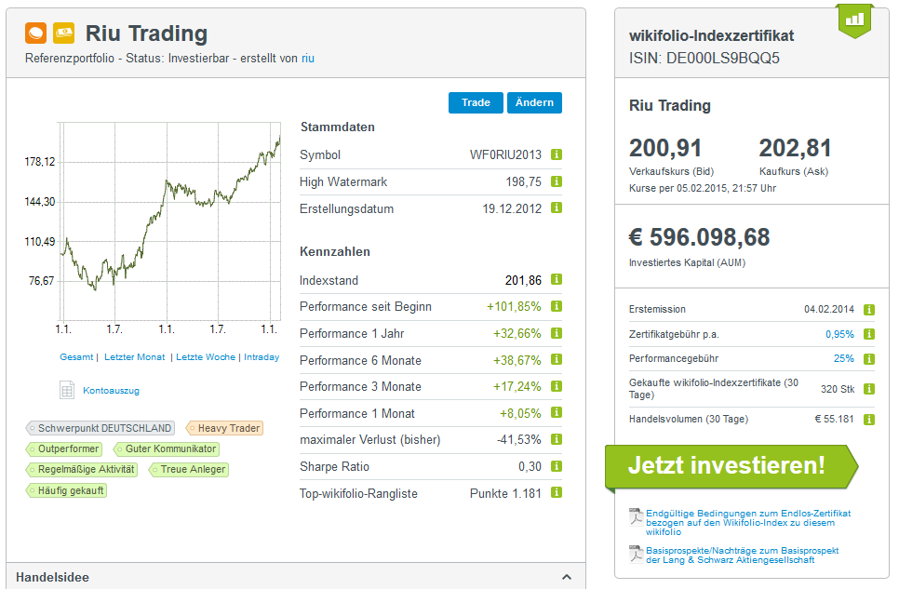Image resolution: width=899 pixels, height=589 pixels.
Task: Show info for Top-wikifolio-Rangliste
Action: 557,492
